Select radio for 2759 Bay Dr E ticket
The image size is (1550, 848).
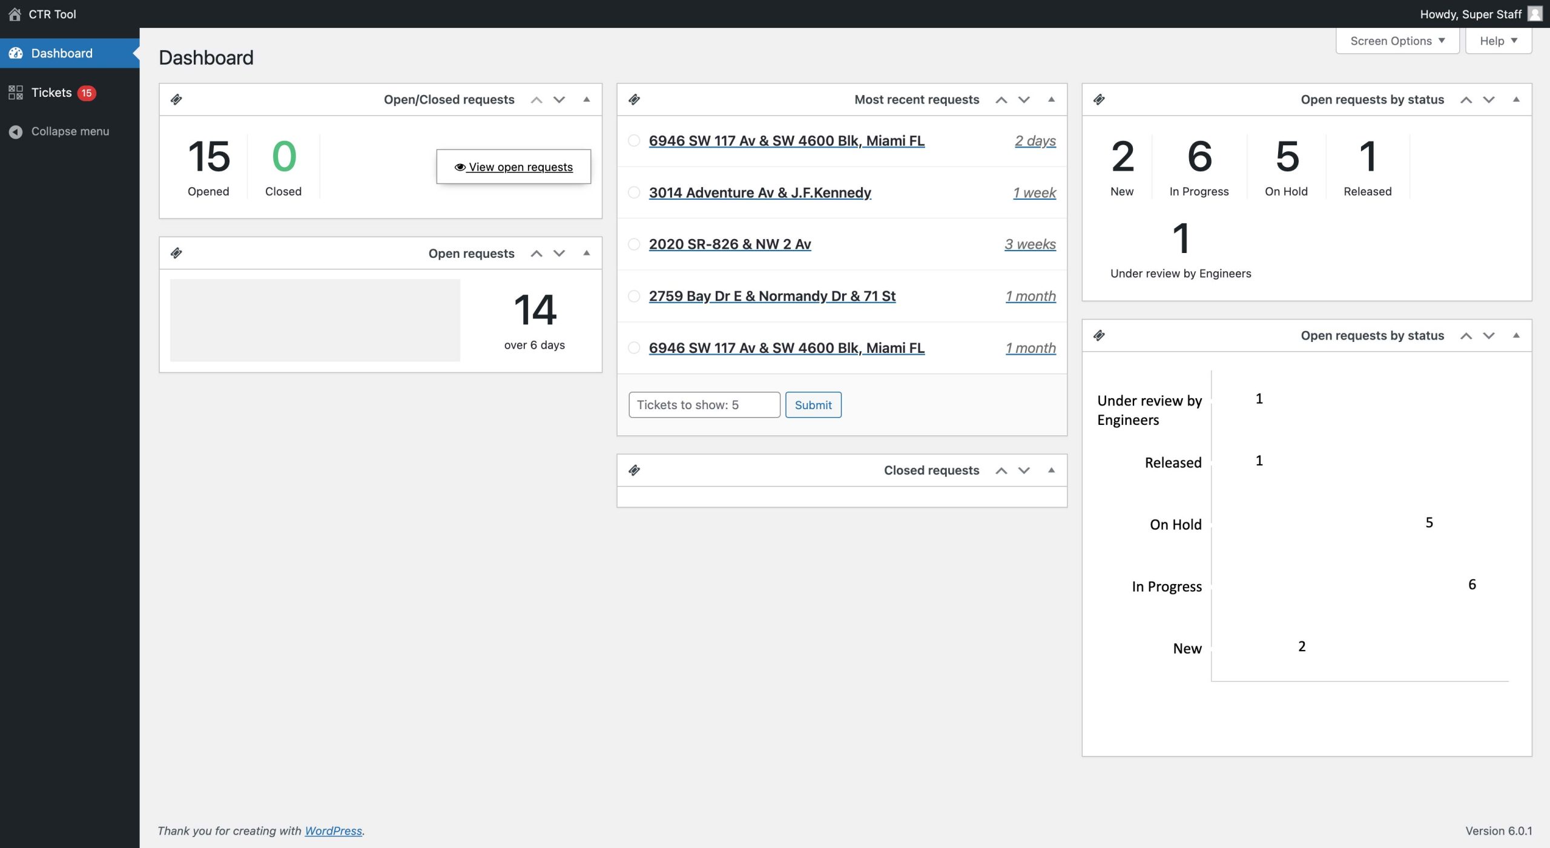[634, 296]
